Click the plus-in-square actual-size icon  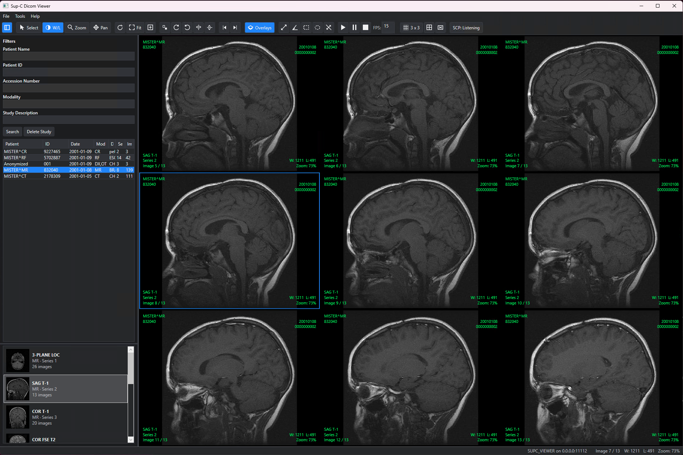click(x=150, y=28)
